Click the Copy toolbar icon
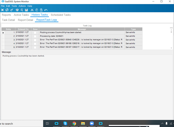 coord(37,10)
